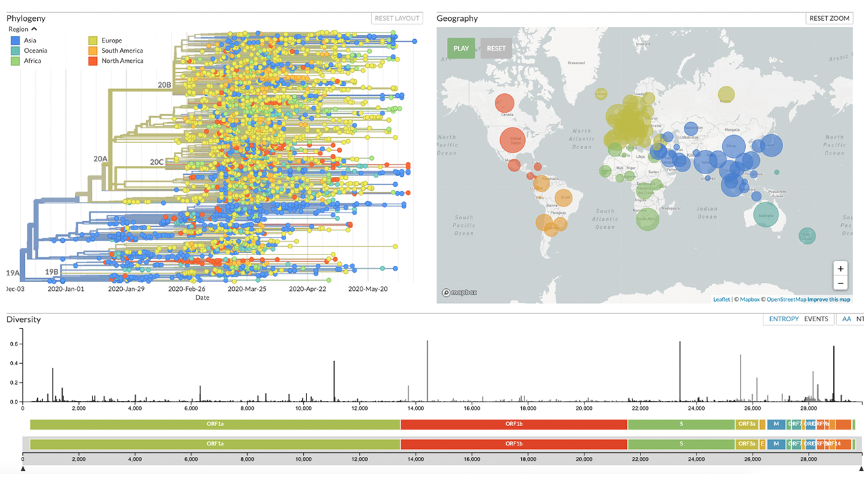Open the Leaflet attribution link
Screen dimensions: 864x486
point(722,300)
